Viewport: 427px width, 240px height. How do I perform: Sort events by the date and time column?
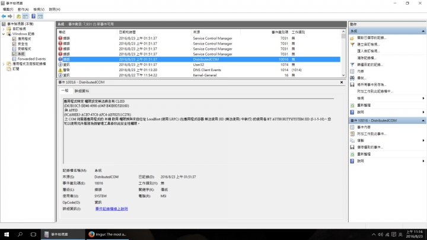pyautogui.click(x=154, y=32)
